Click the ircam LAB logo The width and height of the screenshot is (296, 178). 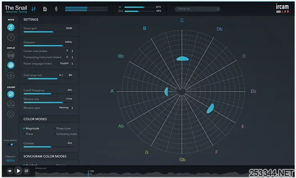pos(282,8)
